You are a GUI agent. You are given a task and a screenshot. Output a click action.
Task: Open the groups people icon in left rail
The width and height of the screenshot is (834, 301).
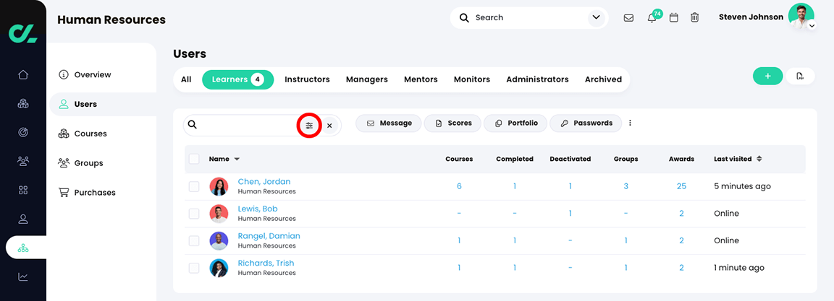click(x=23, y=161)
